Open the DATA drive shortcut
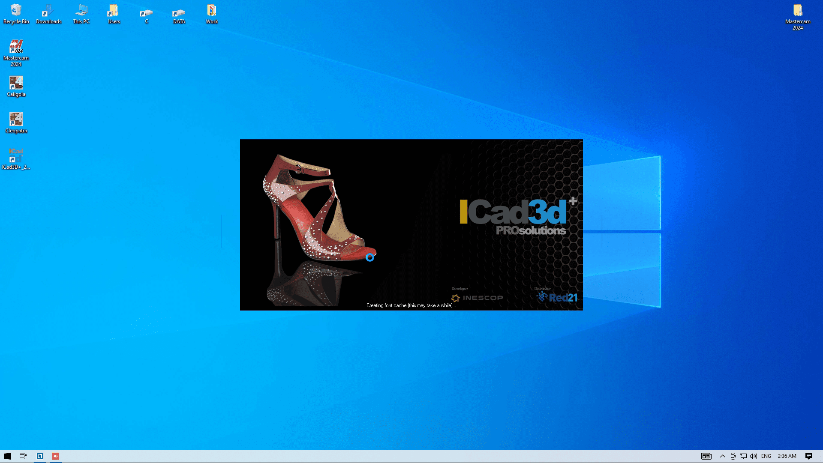Image resolution: width=823 pixels, height=463 pixels. tap(179, 14)
